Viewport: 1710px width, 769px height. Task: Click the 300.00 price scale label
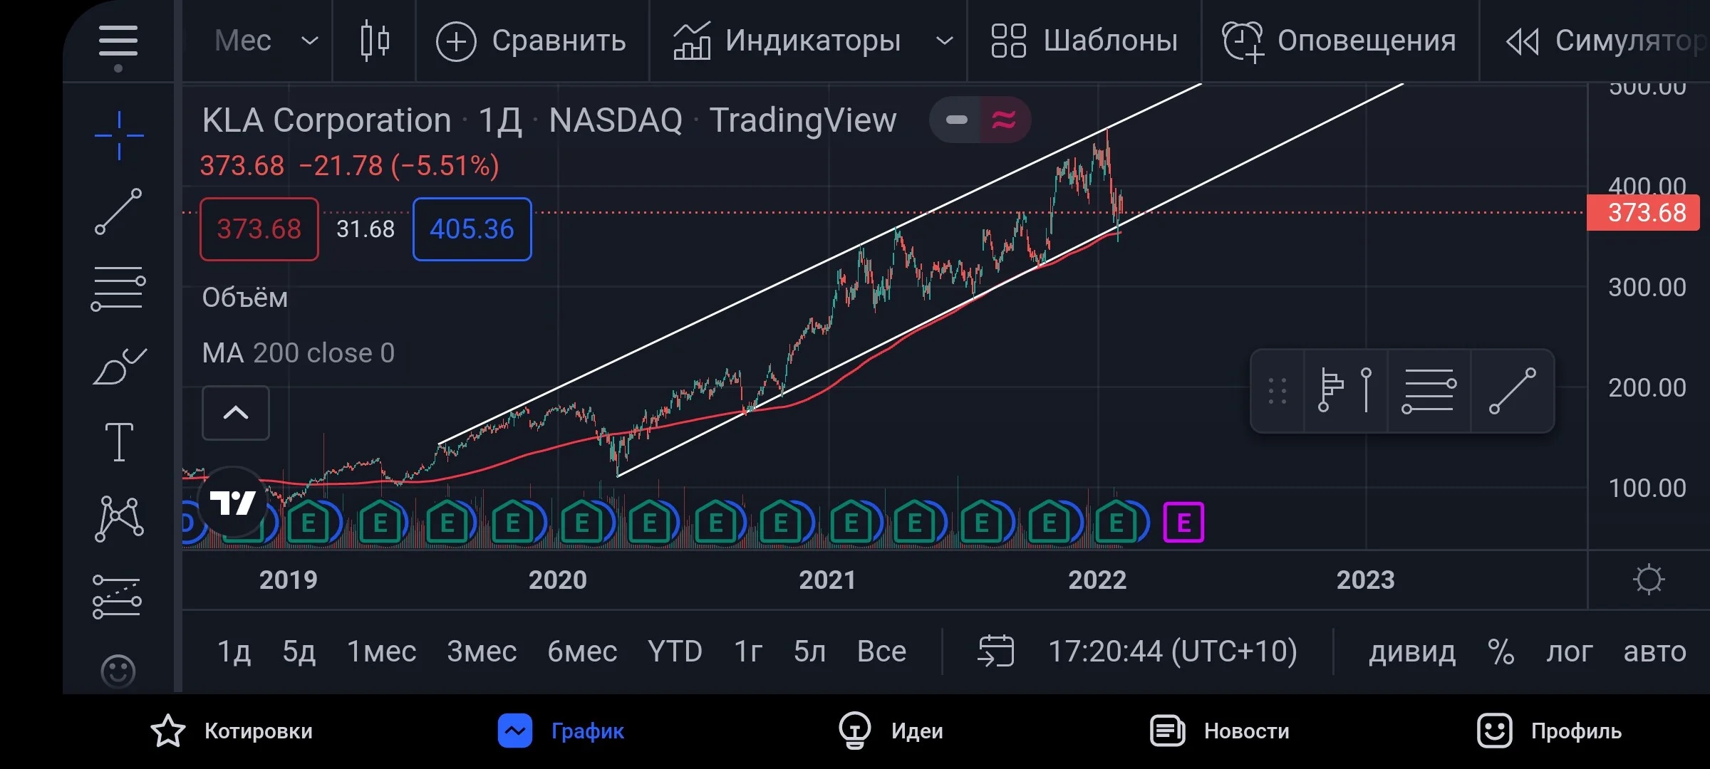[x=1647, y=287]
